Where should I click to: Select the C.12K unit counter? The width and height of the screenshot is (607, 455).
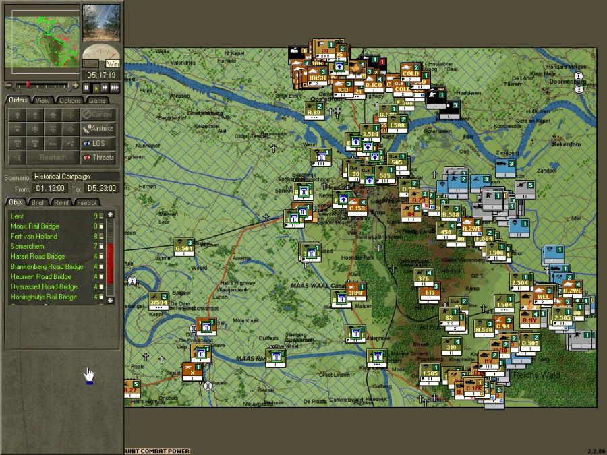(x=474, y=386)
